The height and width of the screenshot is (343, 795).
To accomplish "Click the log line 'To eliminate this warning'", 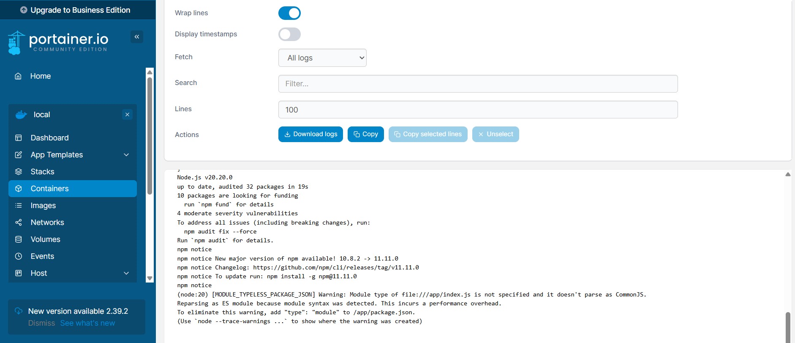I will click(296, 313).
